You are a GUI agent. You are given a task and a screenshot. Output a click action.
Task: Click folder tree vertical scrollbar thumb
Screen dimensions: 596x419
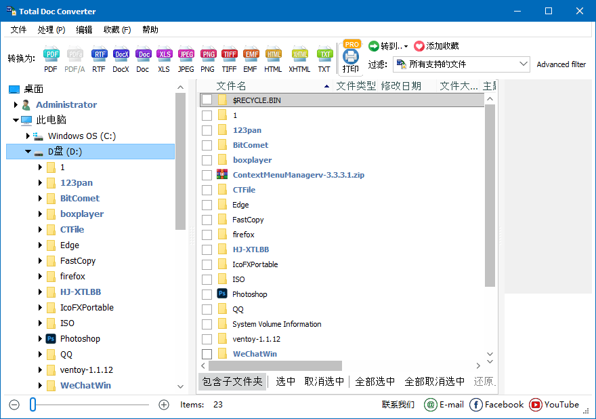coord(180,161)
